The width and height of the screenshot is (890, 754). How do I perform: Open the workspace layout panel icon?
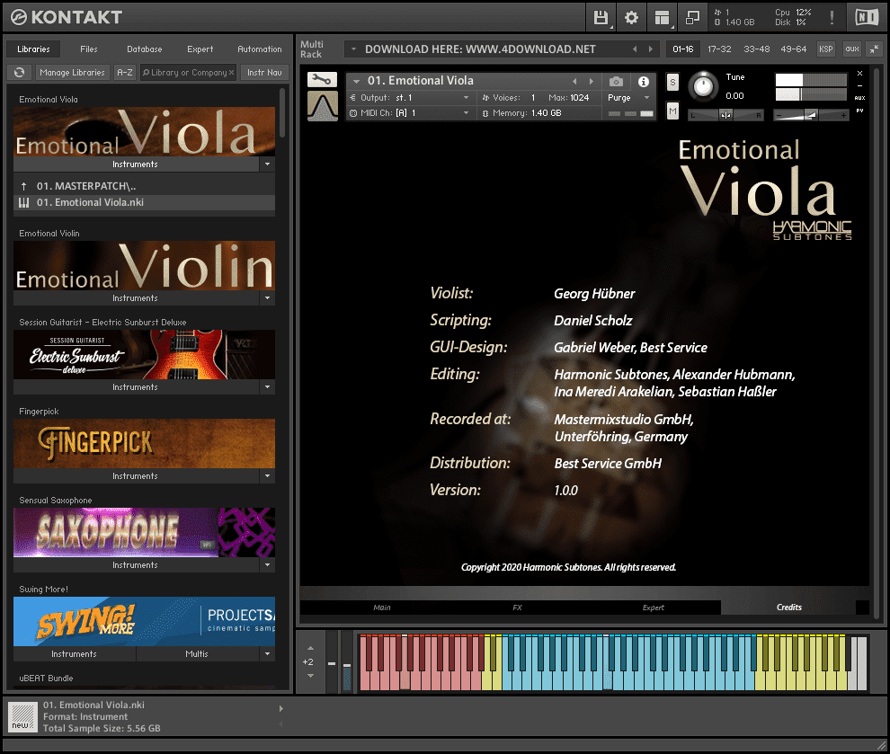[662, 18]
